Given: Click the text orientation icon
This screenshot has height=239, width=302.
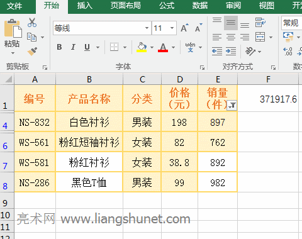Looking at the screenshot, I should click(x=250, y=52).
